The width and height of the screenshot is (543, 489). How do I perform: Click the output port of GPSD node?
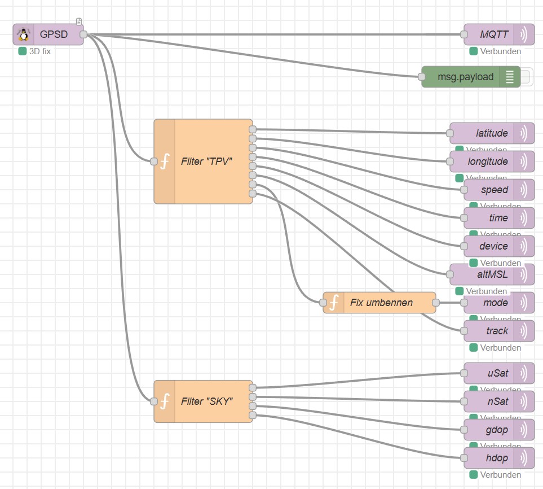coord(83,34)
